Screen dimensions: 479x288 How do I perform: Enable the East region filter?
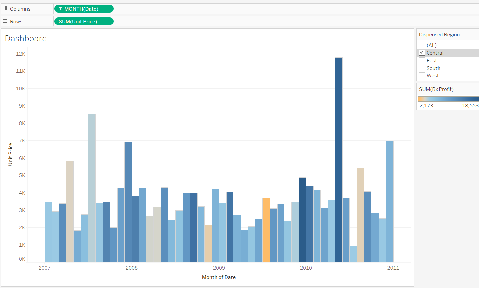click(422, 60)
